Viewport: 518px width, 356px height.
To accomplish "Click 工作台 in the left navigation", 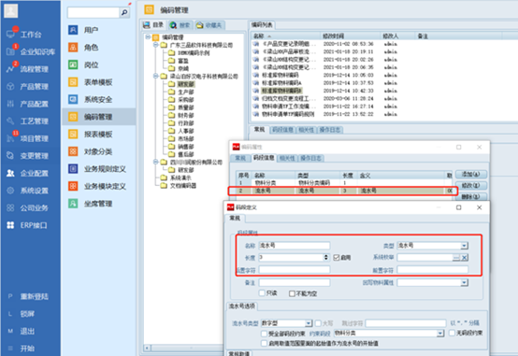I will [x=31, y=35].
